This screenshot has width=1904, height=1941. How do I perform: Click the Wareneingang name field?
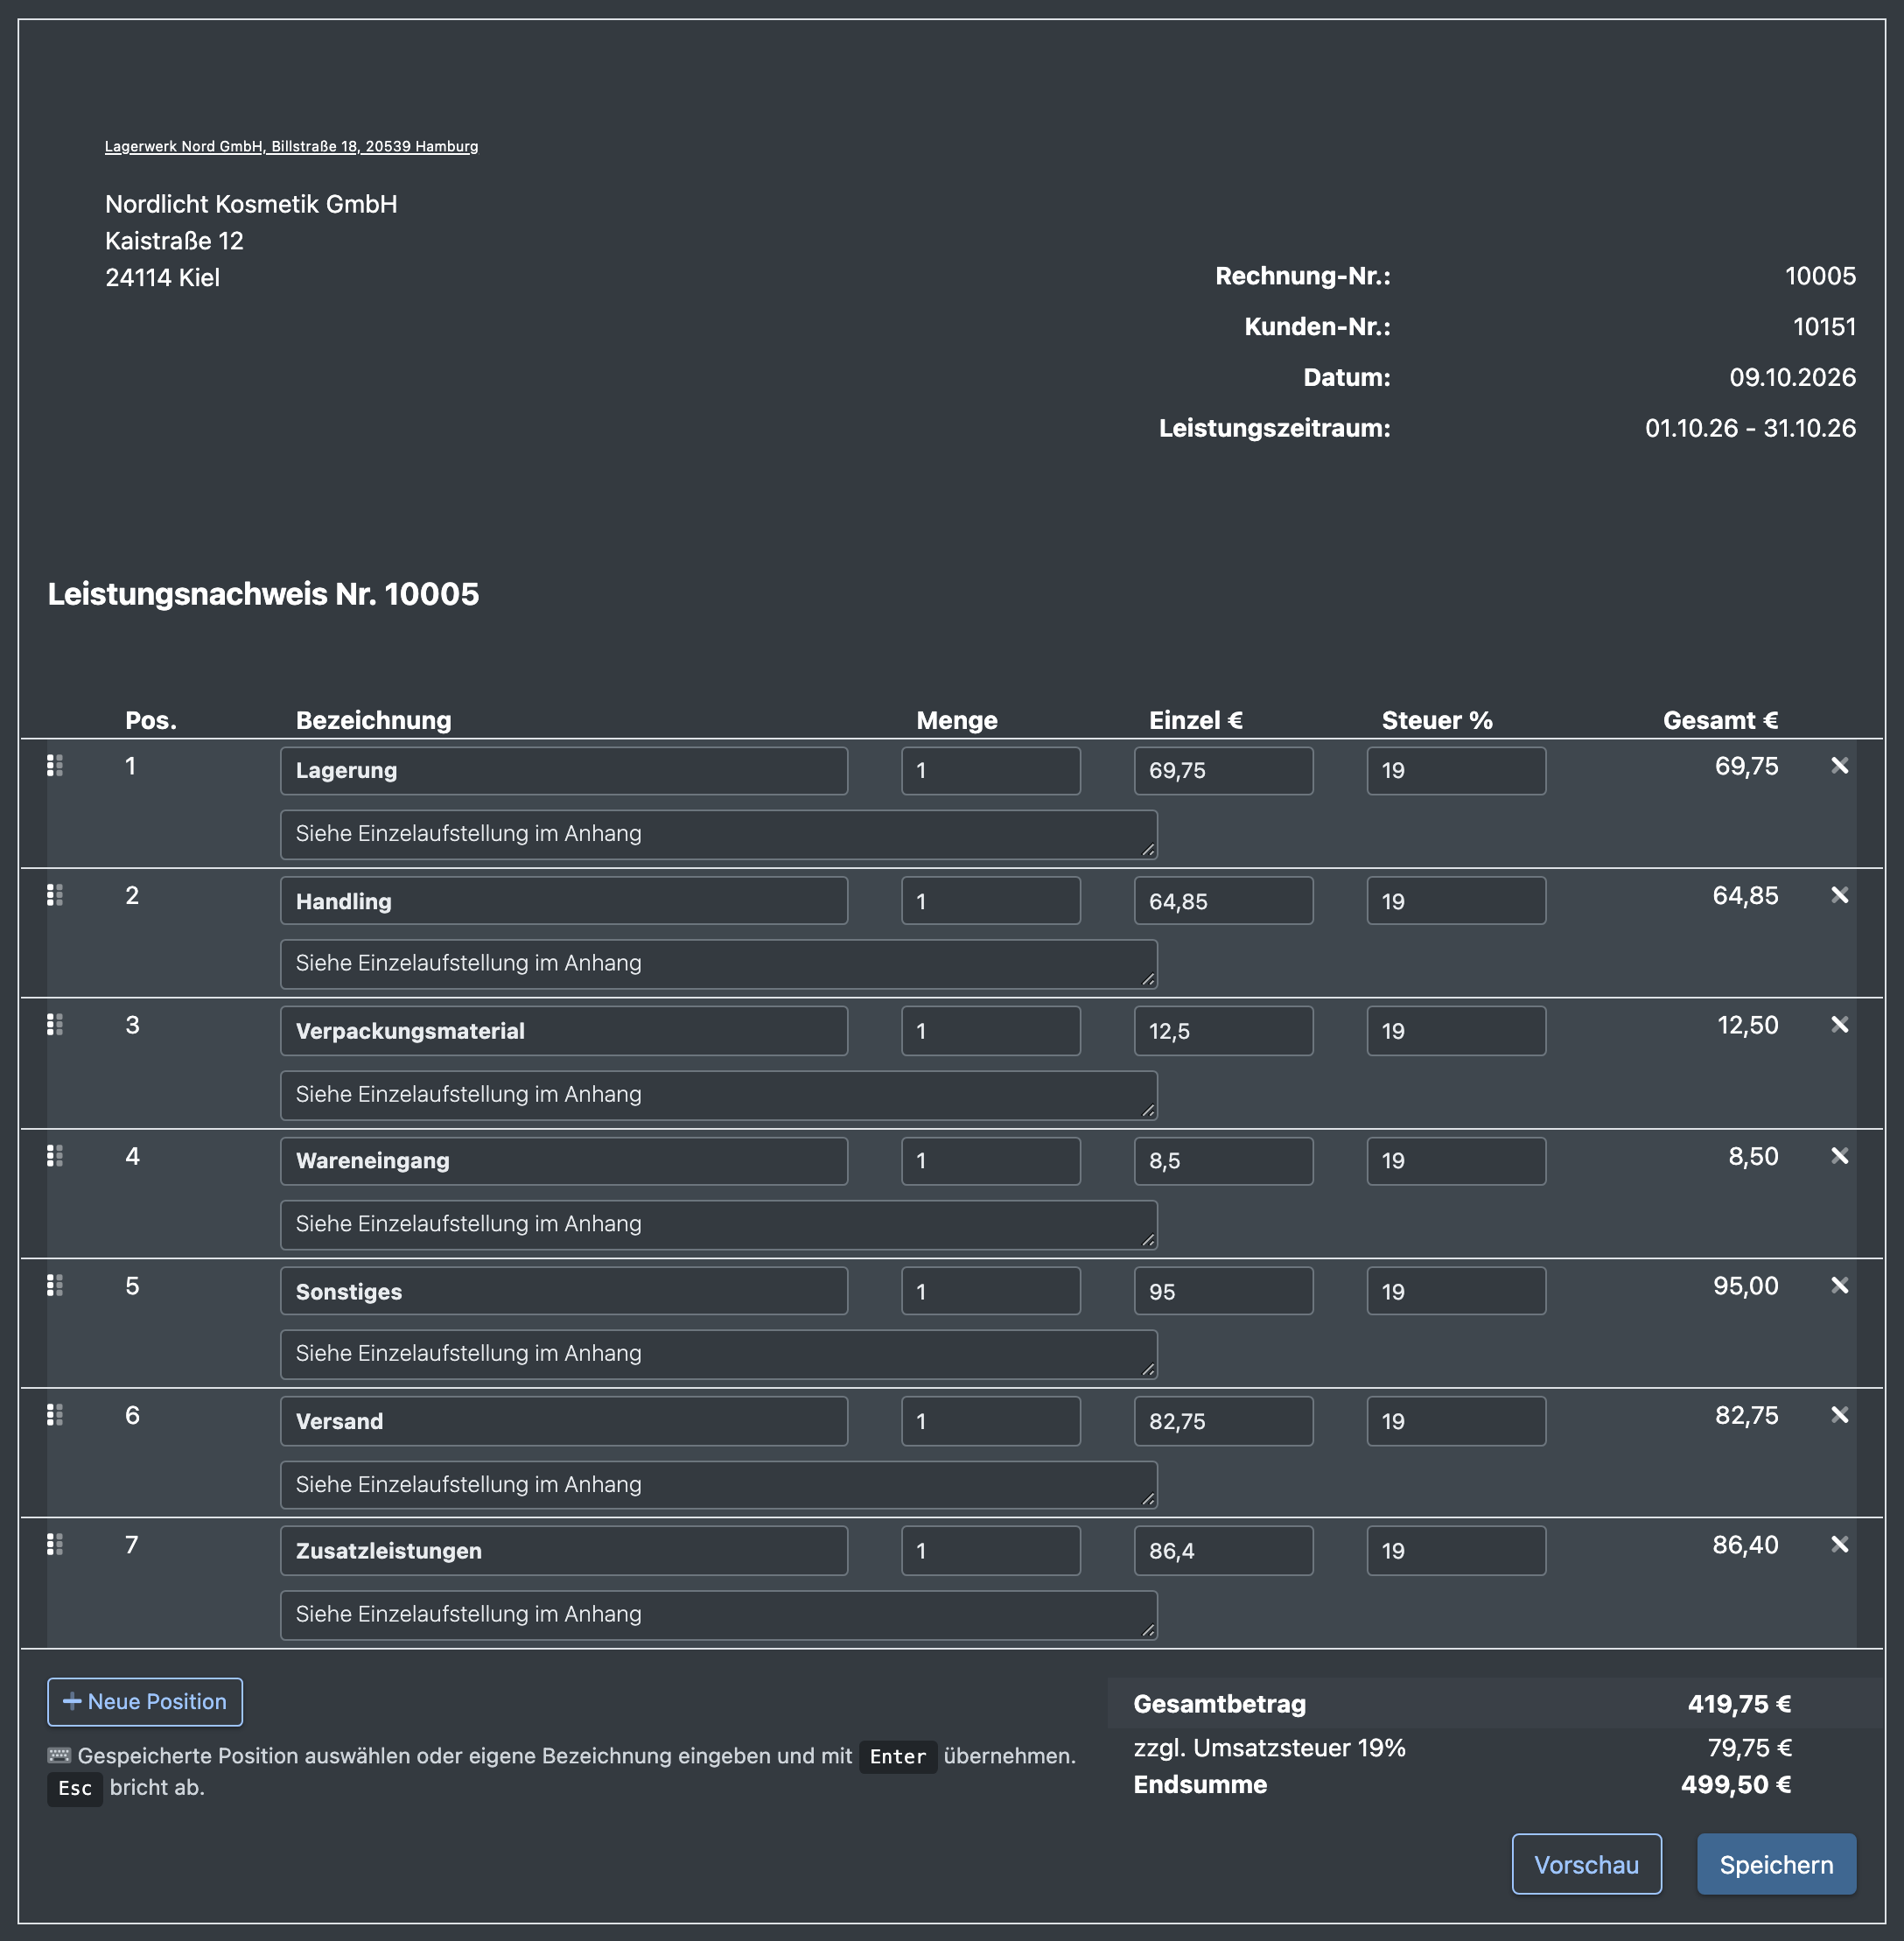(x=564, y=1161)
